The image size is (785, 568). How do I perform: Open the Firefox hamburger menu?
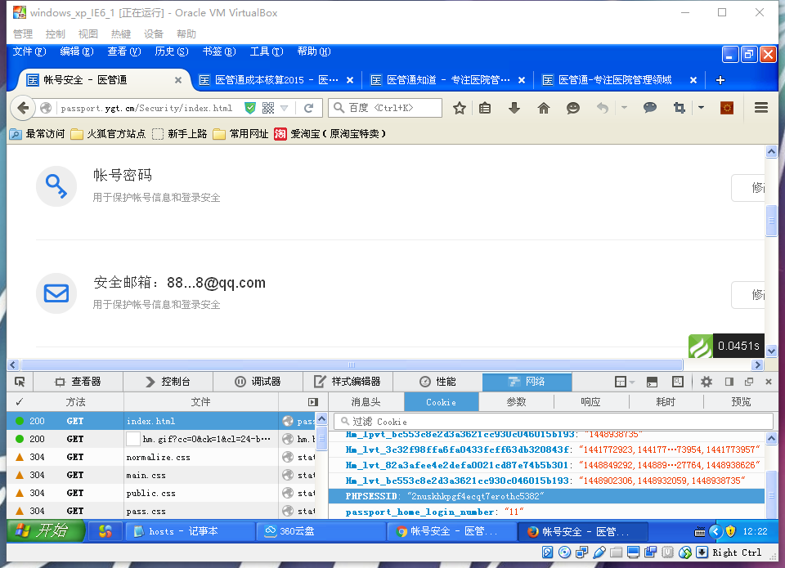(x=761, y=108)
